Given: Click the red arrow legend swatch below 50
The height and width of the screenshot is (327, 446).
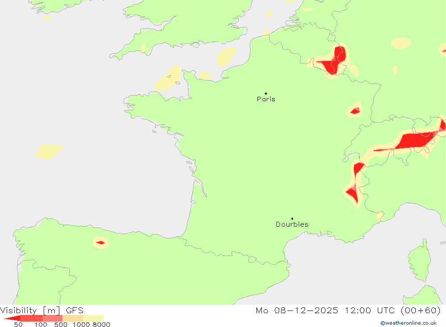Looking at the screenshot, I should pos(12,319).
